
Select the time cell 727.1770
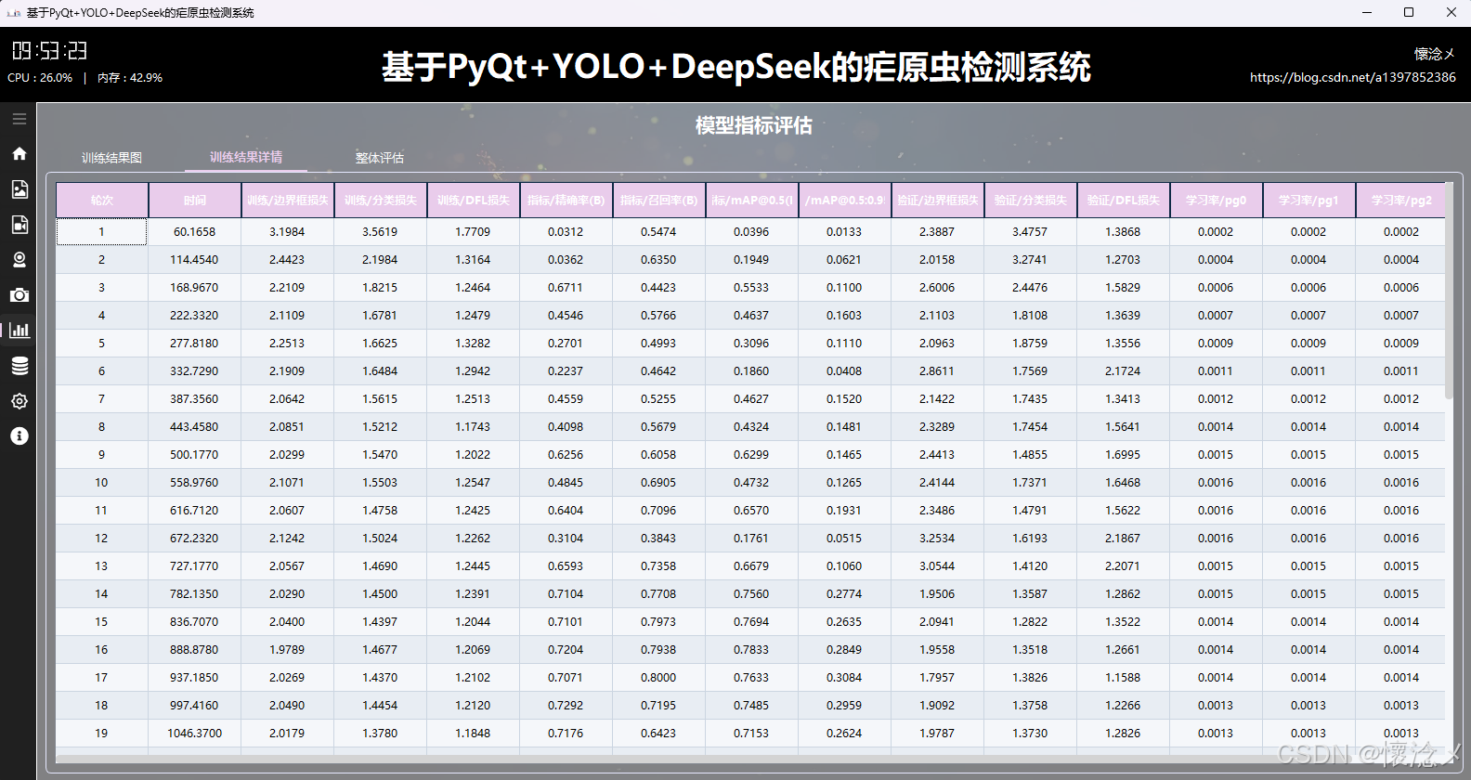point(195,566)
